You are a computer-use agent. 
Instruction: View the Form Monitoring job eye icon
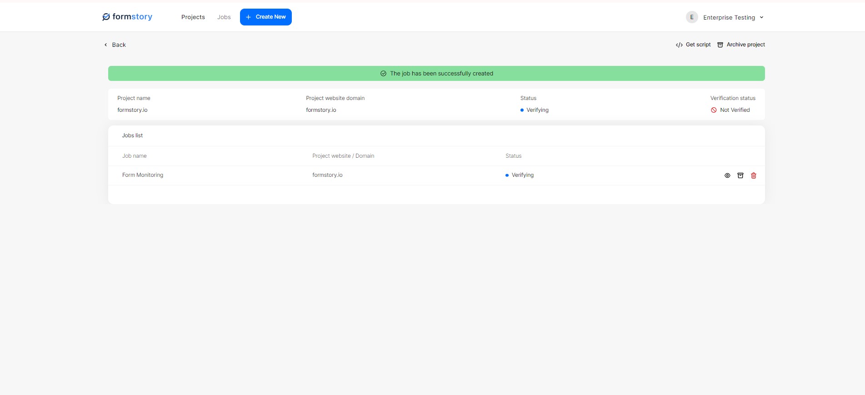(727, 175)
